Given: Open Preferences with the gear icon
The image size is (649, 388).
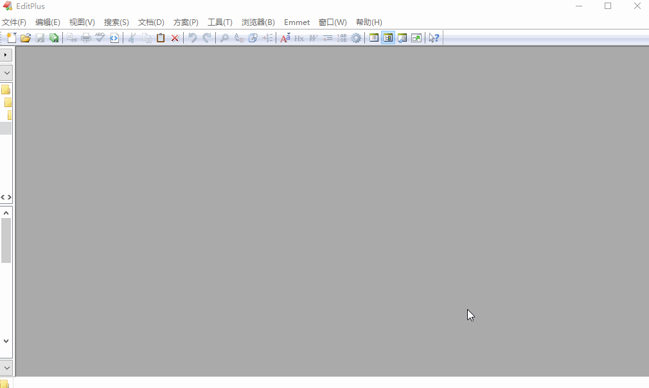Looking at the screenshot, I should click(356, 38).
